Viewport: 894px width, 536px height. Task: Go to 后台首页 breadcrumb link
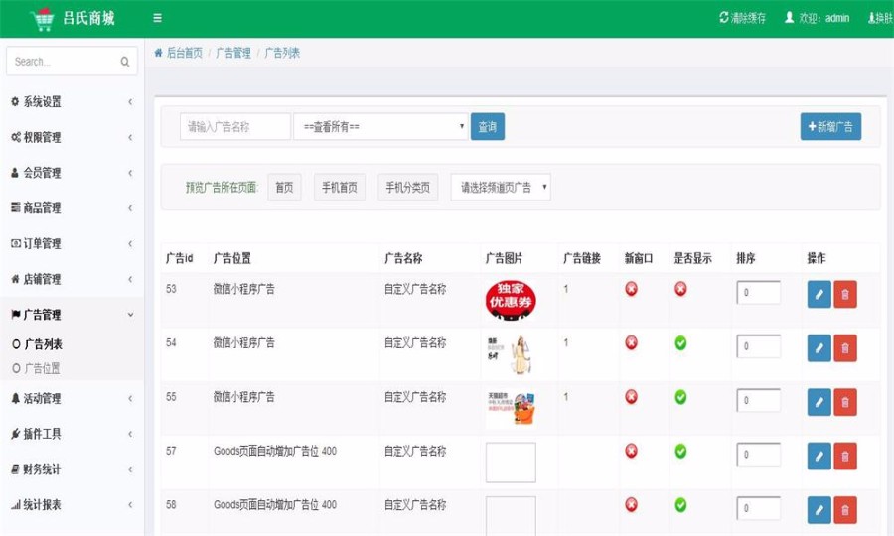click(184, 53)
